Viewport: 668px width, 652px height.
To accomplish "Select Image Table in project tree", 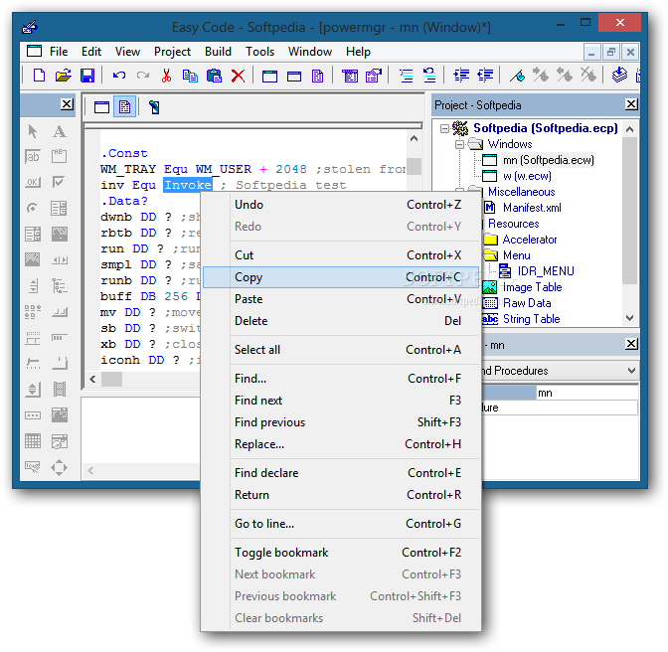I will coord(532,287).
